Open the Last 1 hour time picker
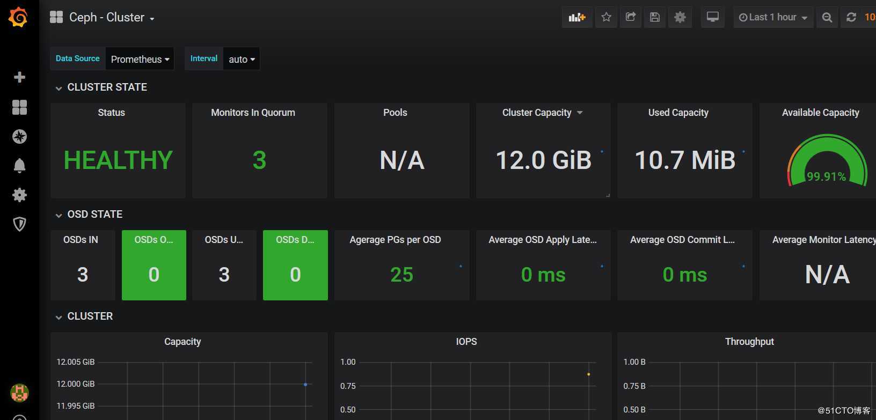This screenshot has width=876, height=420. [773, 17]
